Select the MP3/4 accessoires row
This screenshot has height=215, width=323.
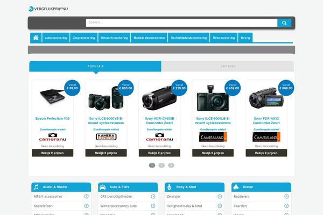(61, 197)
